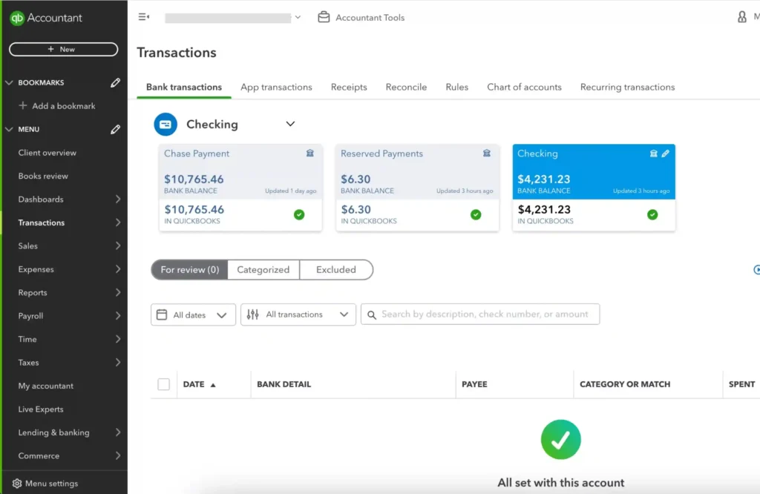Click the CATEGORY OR MATCH column header
Image resolution: width=760 pixels, height=494 pixels.
[x=625, y=384]
